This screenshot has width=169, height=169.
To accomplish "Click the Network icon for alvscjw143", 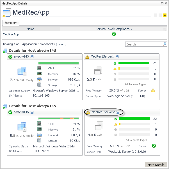I will click(x=39, y=79).
